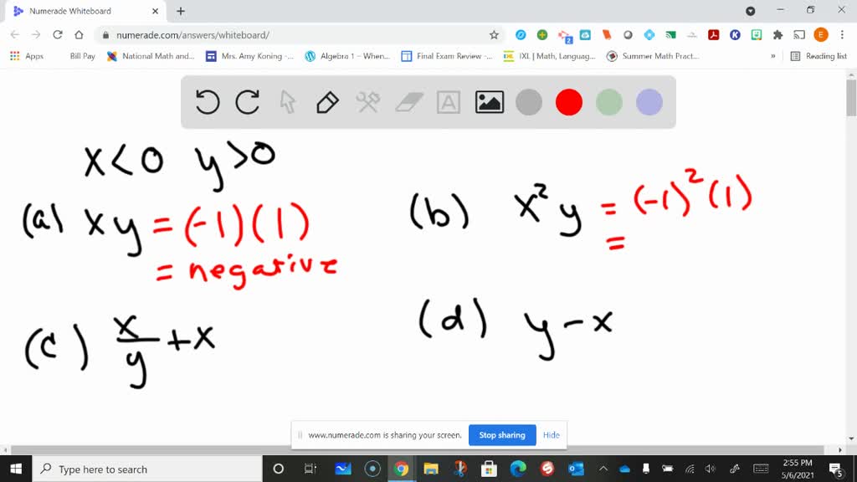Open Adobe Acrobat extension icon
The width and height of the screenshot is (857, 482).
tap(713, 35)
